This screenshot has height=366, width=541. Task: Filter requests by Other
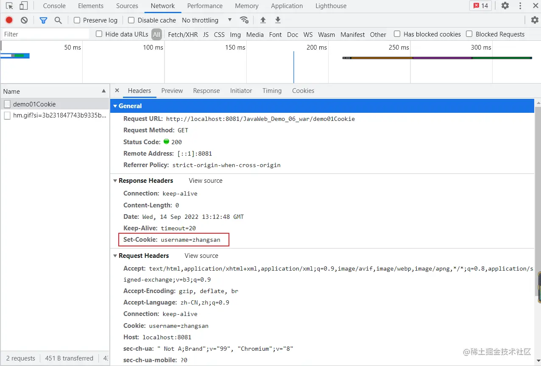pos(378,34)
